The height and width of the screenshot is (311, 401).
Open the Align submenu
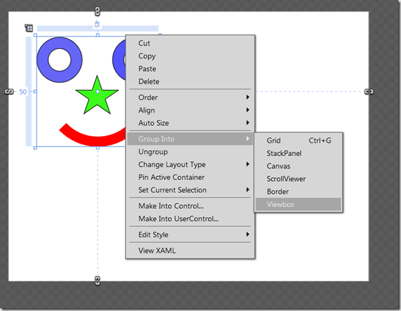[x=190, y=110]
